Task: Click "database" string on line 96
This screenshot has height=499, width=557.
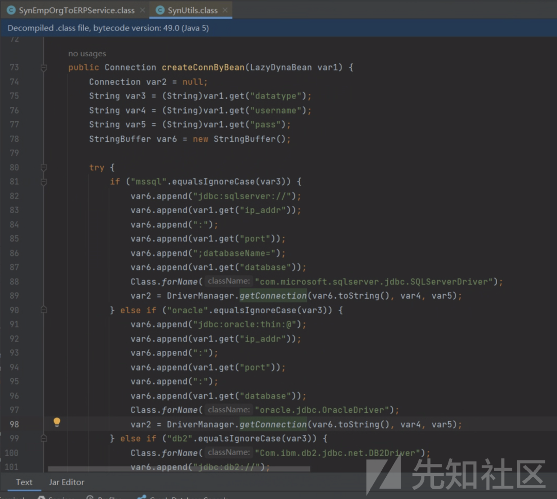Action: (266, 396)
